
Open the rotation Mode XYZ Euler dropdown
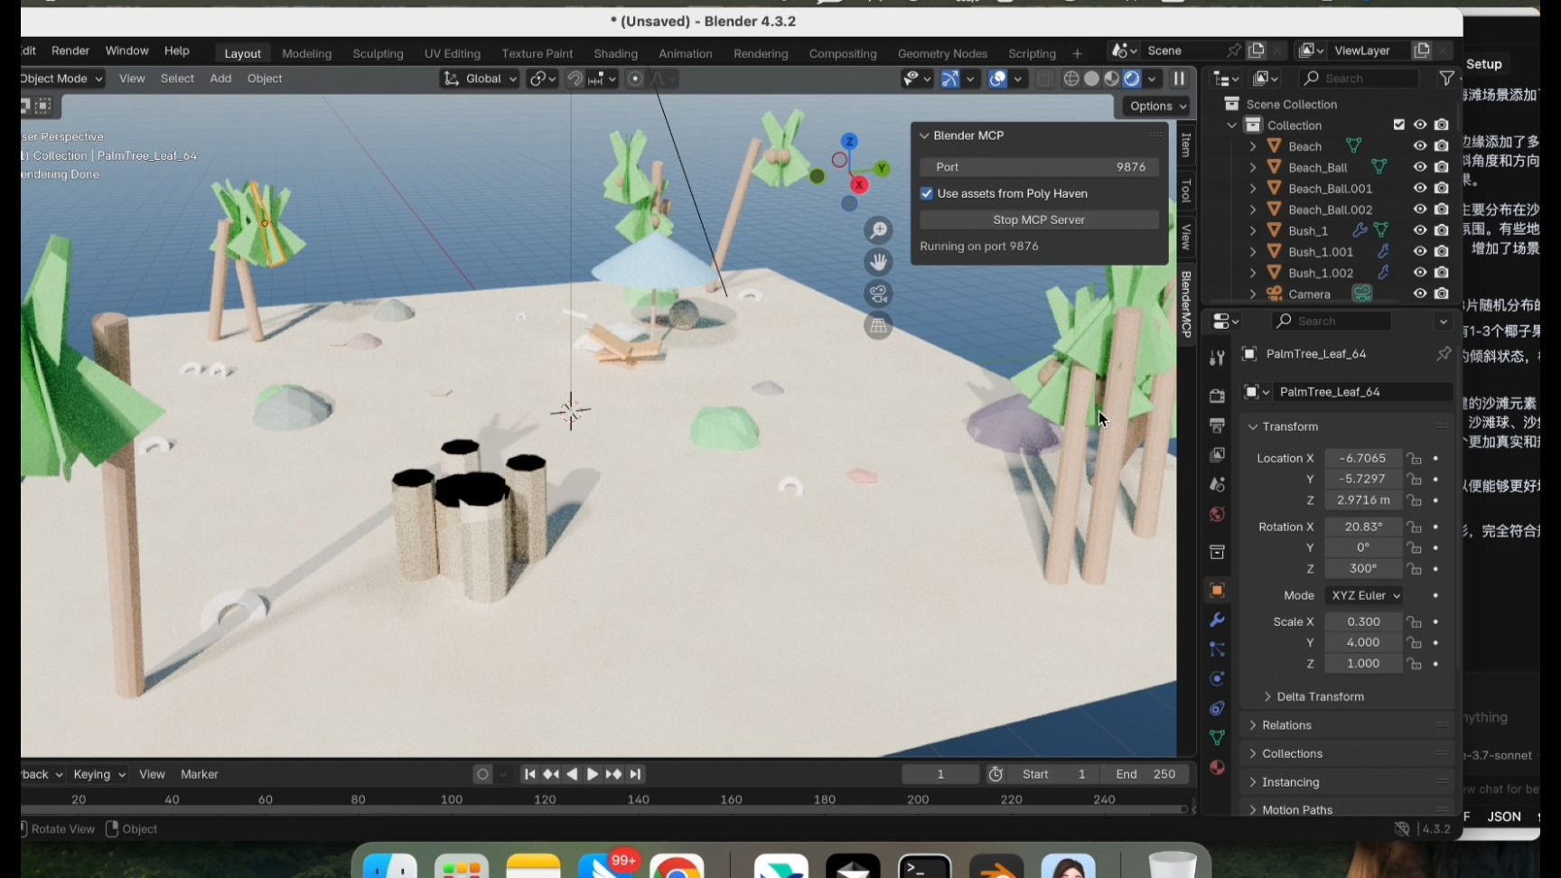pos(1364,595)
